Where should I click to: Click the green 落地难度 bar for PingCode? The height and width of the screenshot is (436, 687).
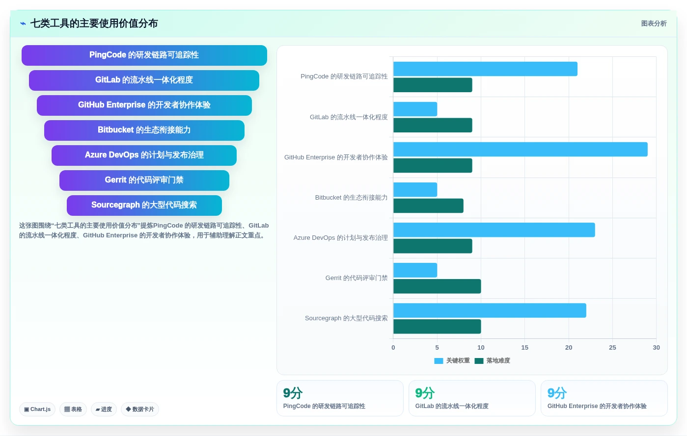(433, 85)
